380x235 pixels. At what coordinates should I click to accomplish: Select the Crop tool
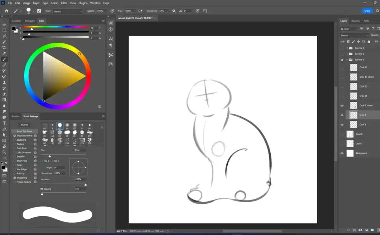(x=4, y=47)
